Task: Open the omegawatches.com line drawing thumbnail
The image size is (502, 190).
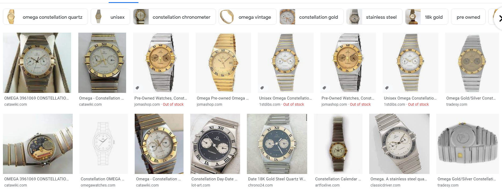Action: 104,144
